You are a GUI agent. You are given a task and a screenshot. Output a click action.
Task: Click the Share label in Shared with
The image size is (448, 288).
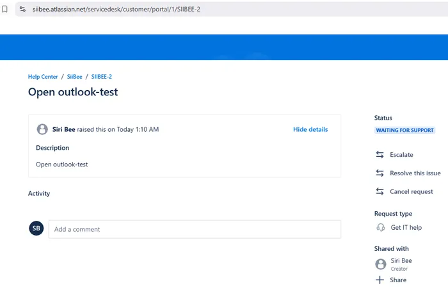coord(397,280)
